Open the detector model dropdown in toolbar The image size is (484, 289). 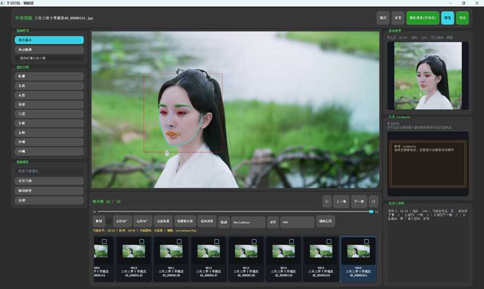pos(248,222)
